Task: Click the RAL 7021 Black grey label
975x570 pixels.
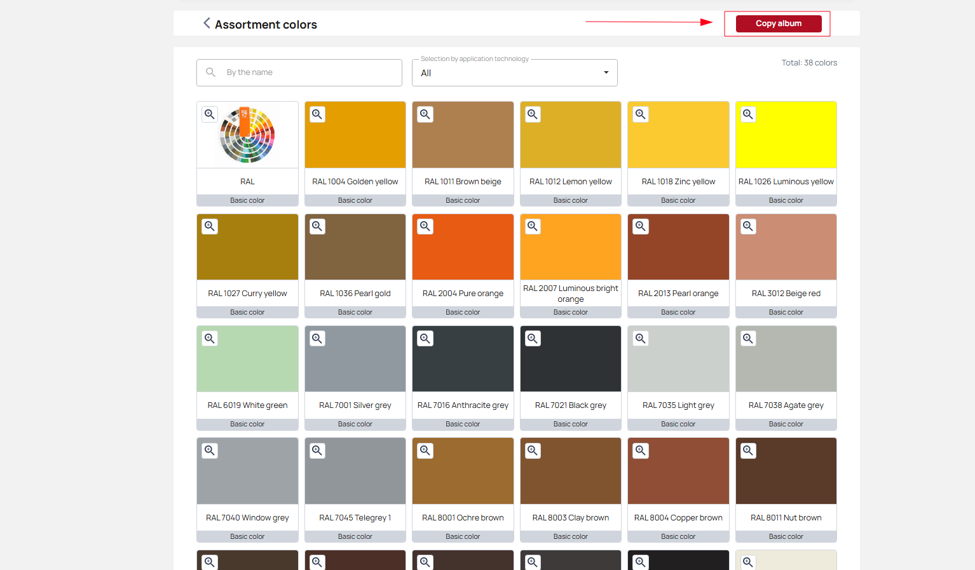Action: tap(571, 405)
